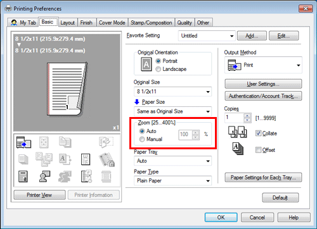Click the person with ID card icon

44,176
